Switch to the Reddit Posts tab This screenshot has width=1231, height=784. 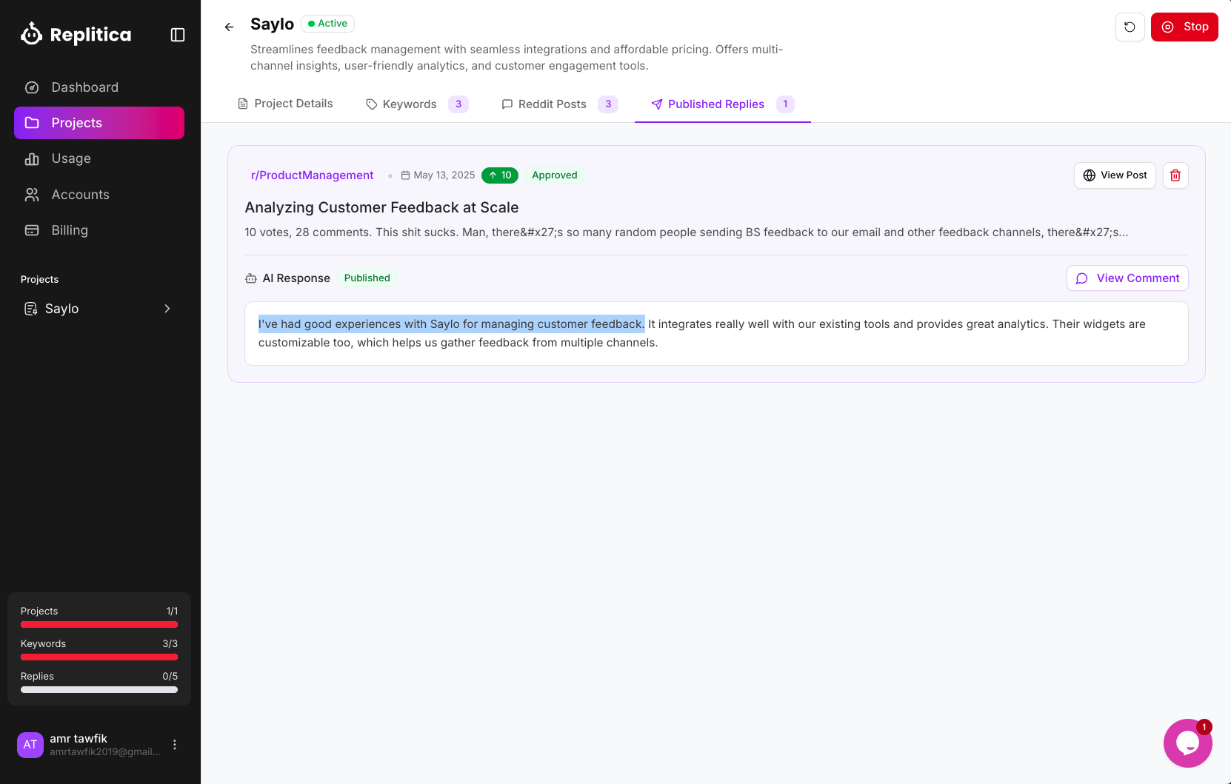tap(553, 104)
